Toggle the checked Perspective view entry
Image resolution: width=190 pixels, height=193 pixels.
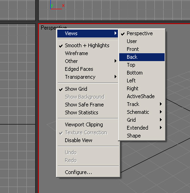[x=142, y=33]
